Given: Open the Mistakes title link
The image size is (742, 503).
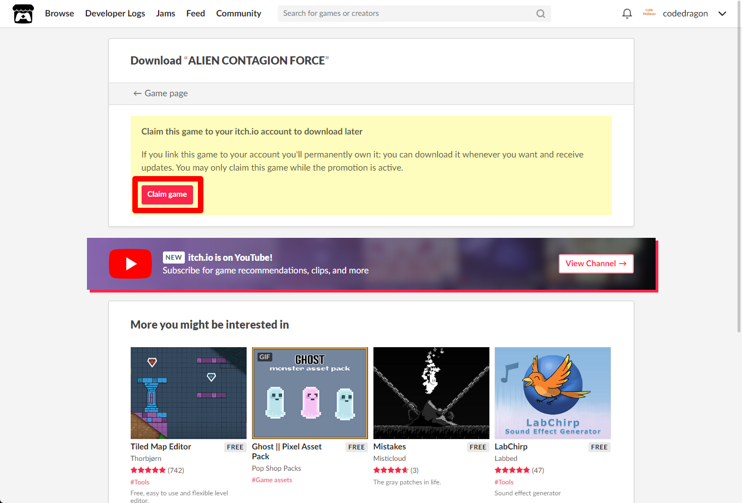Looking at the screenshot, I should click(390, 447).
